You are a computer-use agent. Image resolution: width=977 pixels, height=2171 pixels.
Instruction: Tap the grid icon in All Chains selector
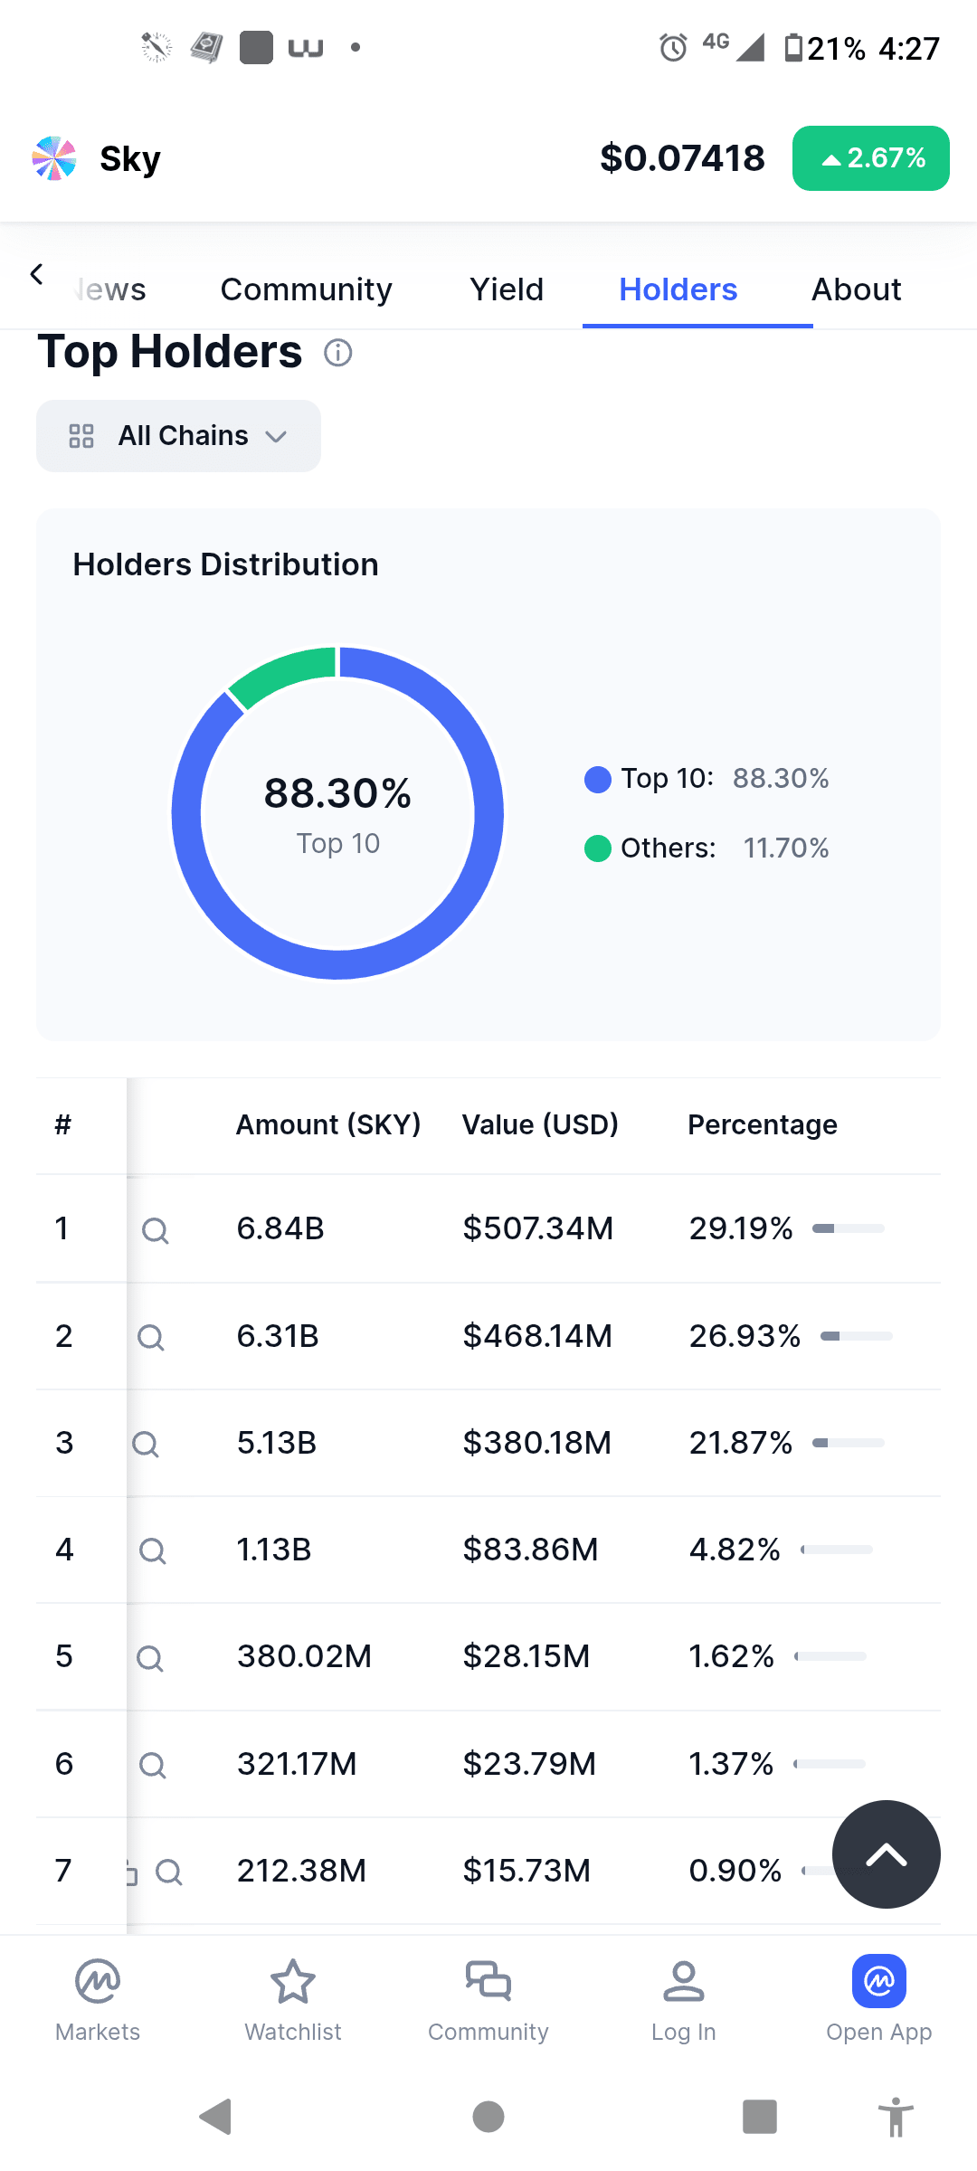pyautogui.click(x=81, y=436)
